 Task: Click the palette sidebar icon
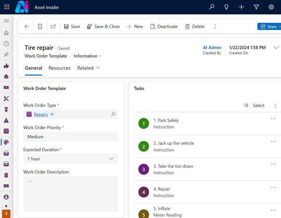pos(6,142)
